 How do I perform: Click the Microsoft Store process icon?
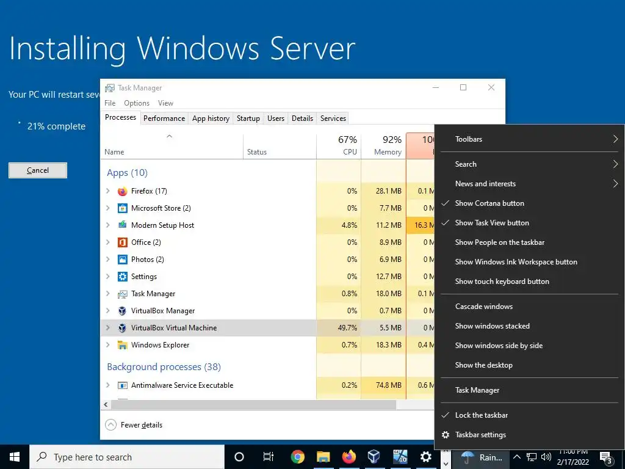pyautogui.click(x=122, y=208)
